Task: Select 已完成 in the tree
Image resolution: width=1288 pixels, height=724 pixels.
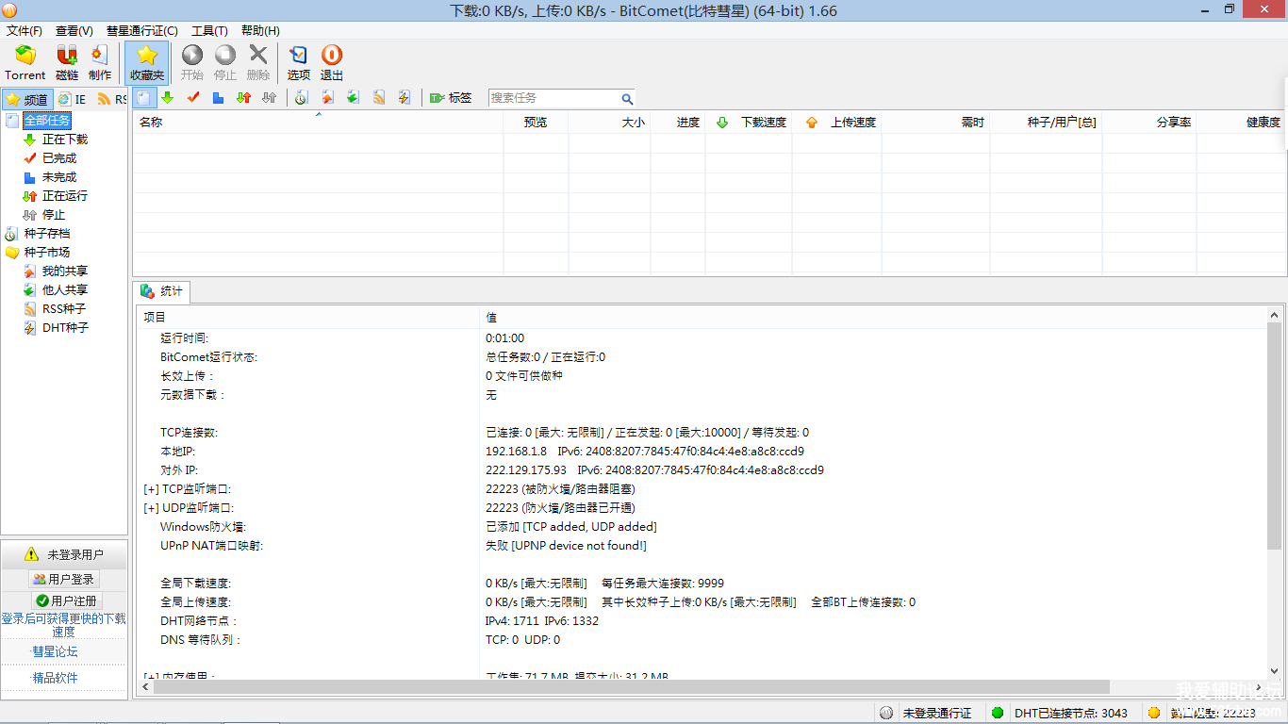Action: (x=59, y=158)
